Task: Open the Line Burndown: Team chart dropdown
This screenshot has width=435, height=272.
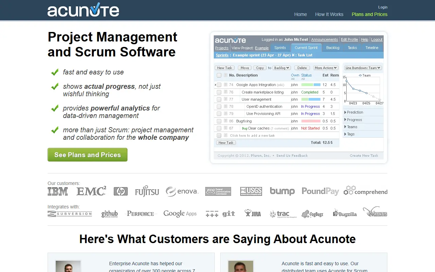Action: pyautogui.click(x=363, y=68)
